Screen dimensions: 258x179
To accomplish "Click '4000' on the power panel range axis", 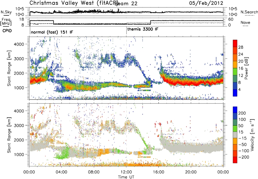I will pyautogui.click(x=19, y=44).
